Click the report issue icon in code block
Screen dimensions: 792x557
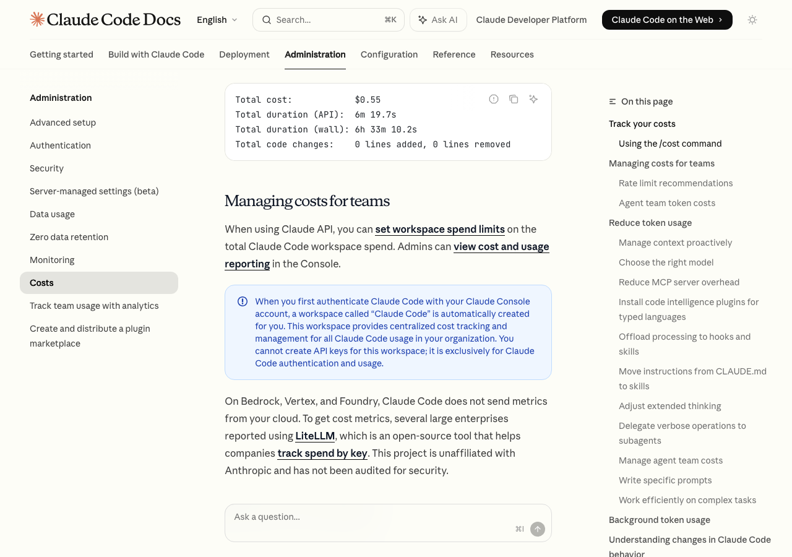[494, 99]
